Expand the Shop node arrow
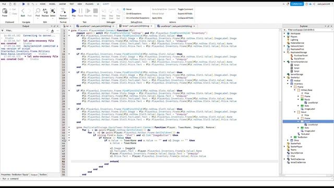 [x=288, y=140]
